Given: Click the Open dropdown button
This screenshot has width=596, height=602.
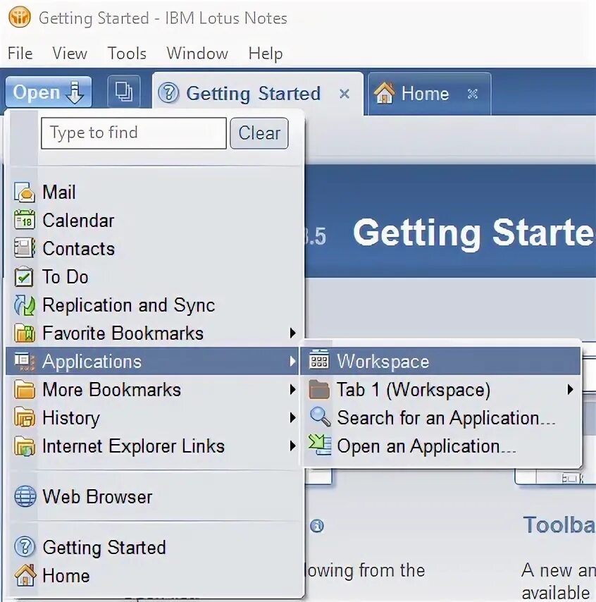Looking at the screenshot, I should [x=49, y=92].
